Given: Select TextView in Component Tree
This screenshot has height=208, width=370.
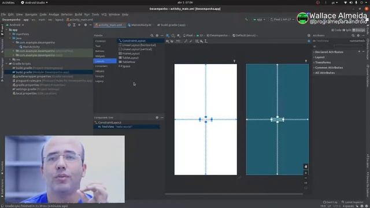Looking at the screenshot, I should pyautogui.click(x=127, y=127).
